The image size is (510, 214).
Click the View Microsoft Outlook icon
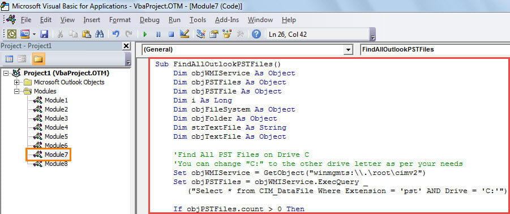(x=12, y=34)
